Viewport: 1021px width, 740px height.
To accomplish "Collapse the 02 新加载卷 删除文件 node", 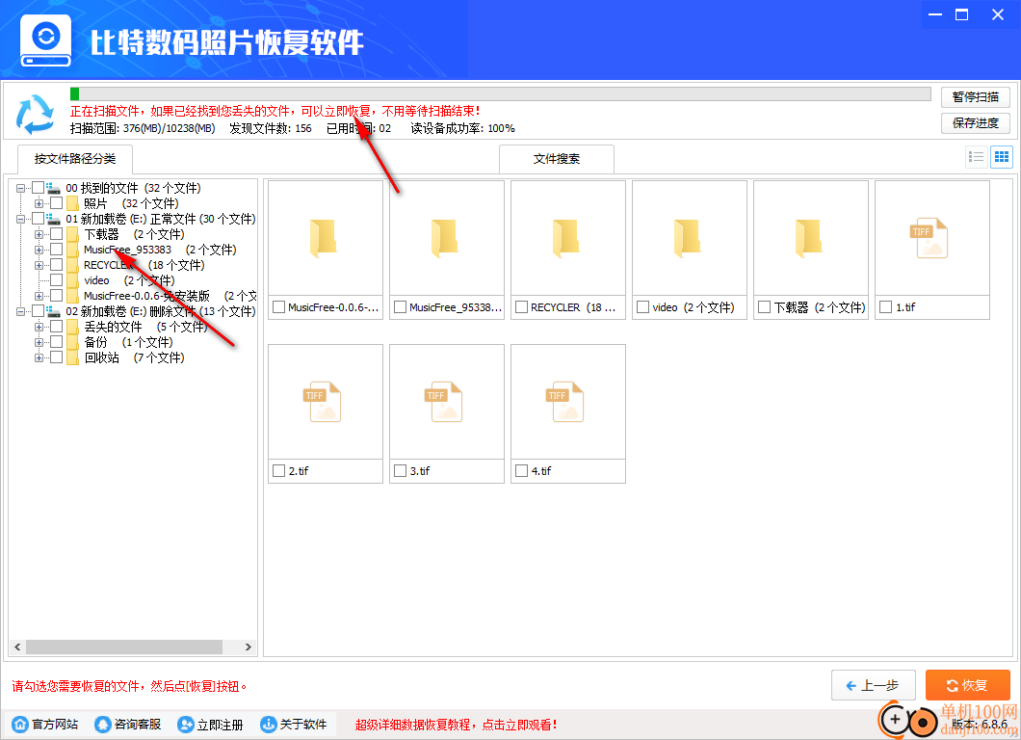I will coord(20,311).
